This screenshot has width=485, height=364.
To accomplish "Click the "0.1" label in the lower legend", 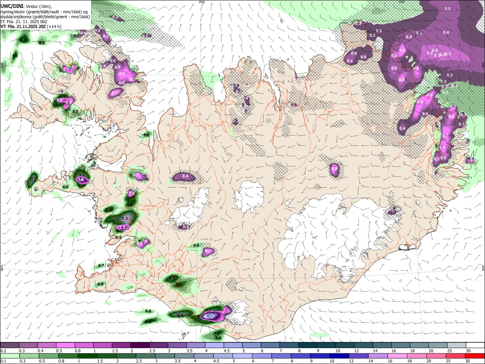I will coord(3,361).
